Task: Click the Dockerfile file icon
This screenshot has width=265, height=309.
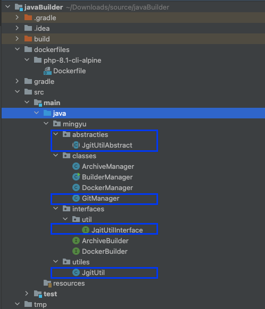Action: coord(47,71)
